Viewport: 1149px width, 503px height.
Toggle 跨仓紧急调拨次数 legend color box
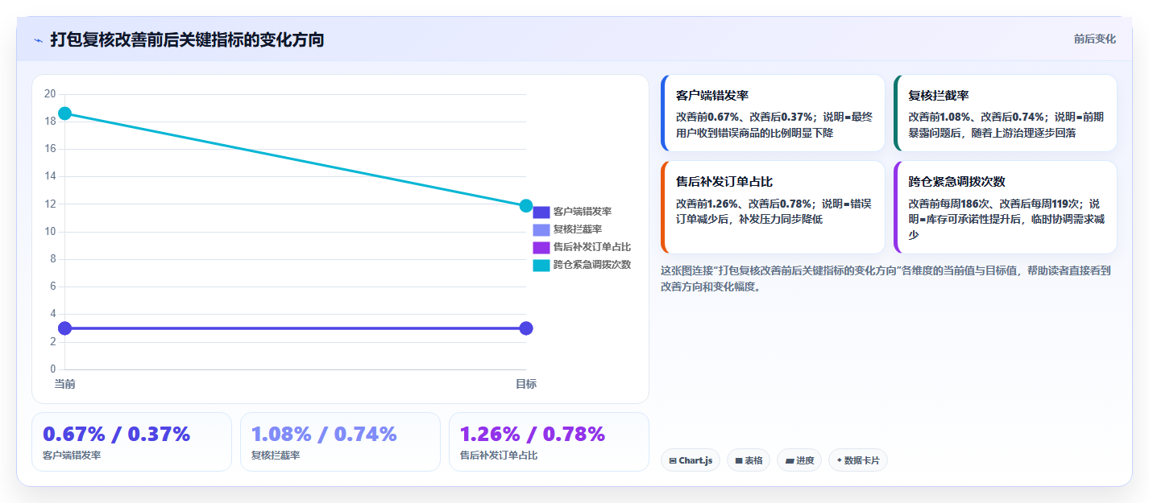541,265
